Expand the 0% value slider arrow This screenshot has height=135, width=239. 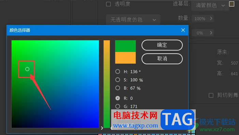211,33
